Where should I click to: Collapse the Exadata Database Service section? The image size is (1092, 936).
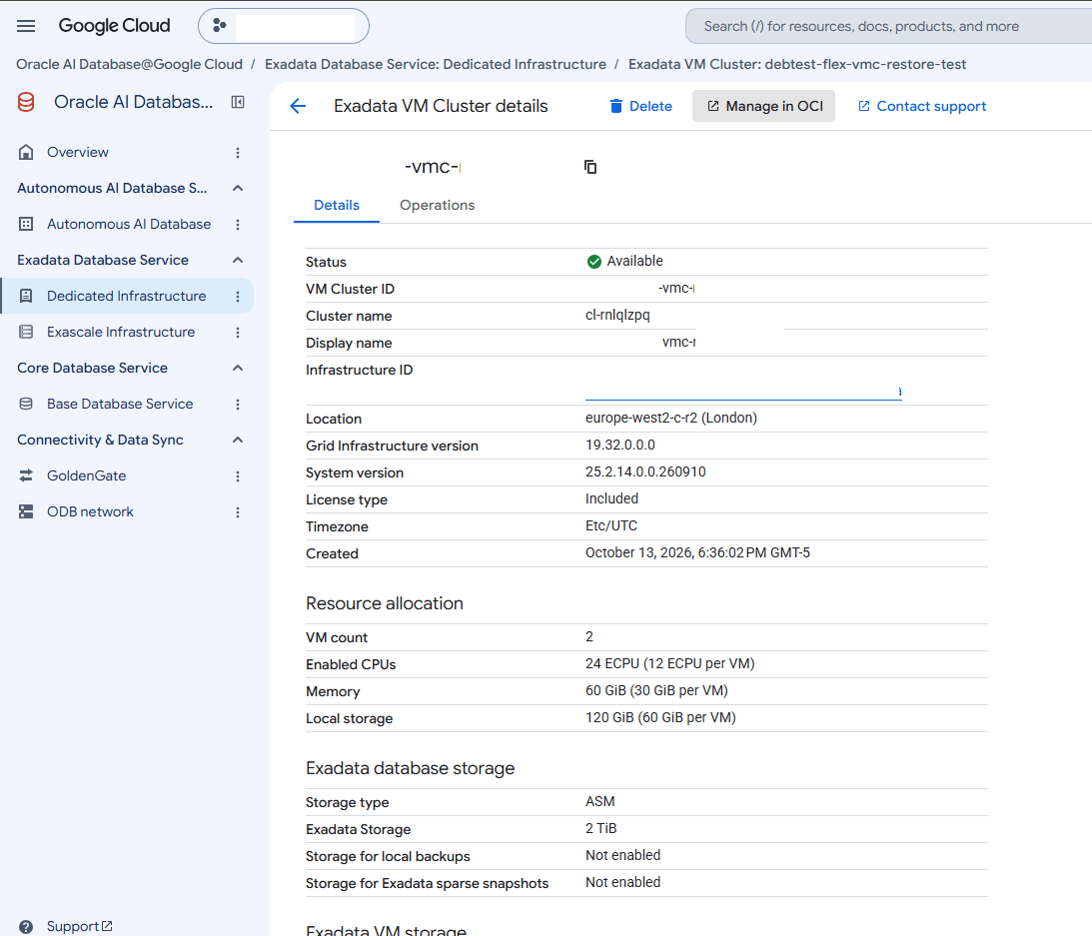[x=238, y=260]
